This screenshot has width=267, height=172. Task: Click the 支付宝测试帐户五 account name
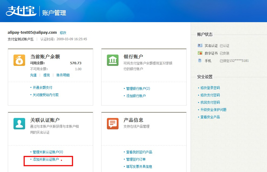pyautogui.click(x=21, y=39)
